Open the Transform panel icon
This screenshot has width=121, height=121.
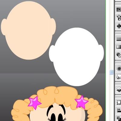pyautogui.click(x=119, y=103)
